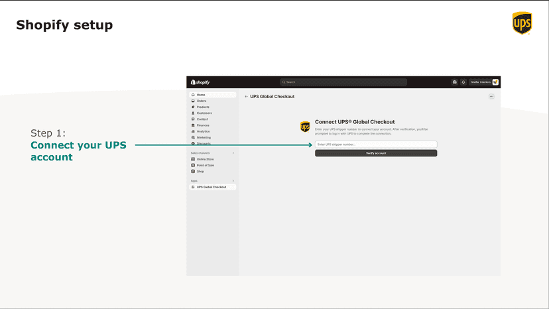Select UPS Global Checkout app in sidebar

(213, 187)
